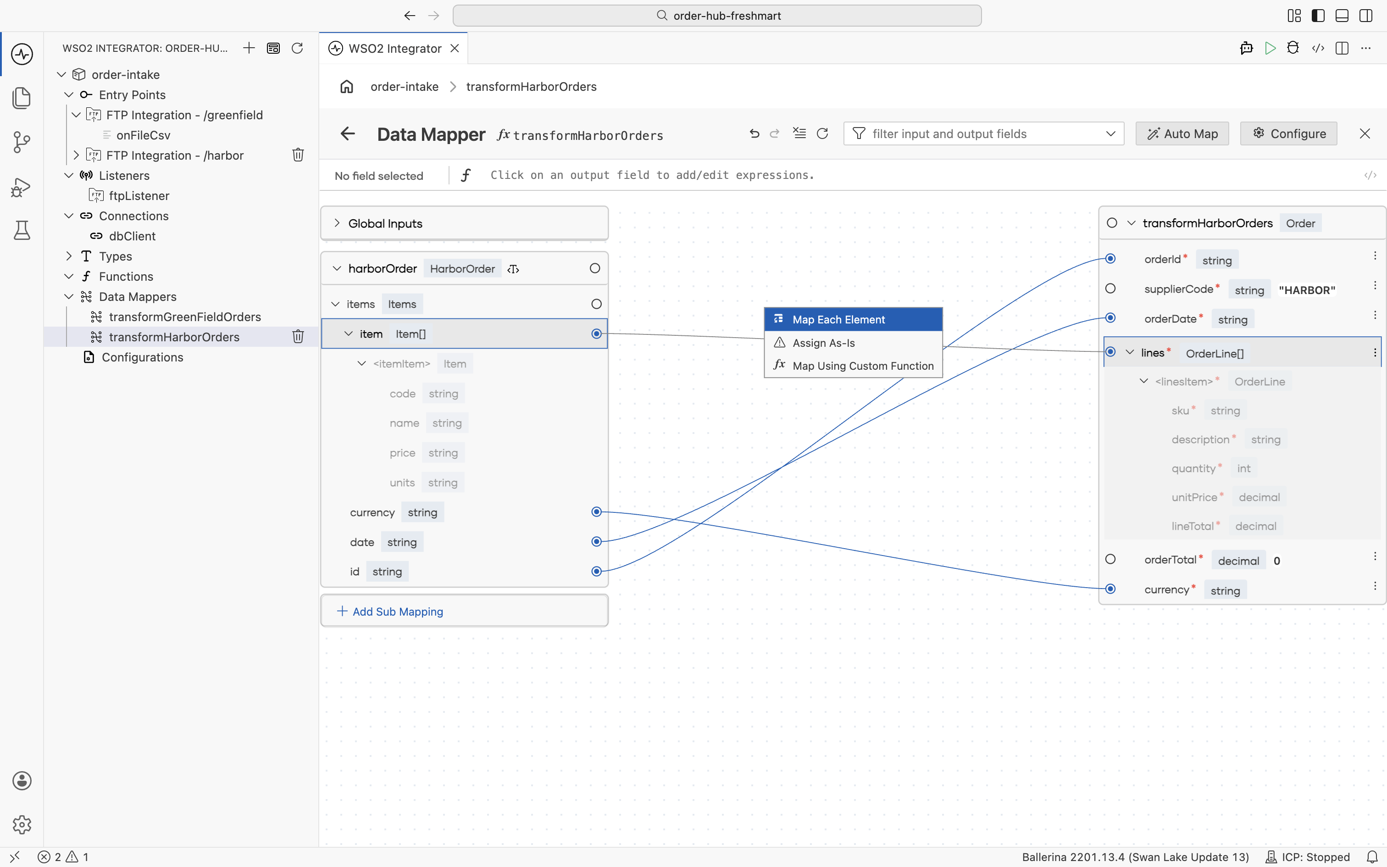Collapse the harborOrder input node
The width and height of the screenshot is (1387, 867).
coord(337,268)
